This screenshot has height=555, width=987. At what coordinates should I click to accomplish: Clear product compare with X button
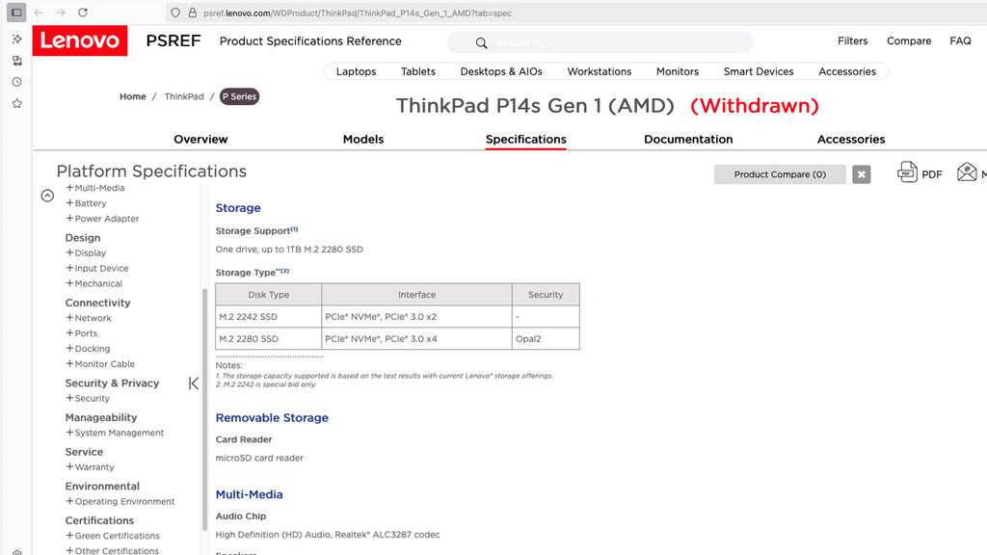point(861,174)
